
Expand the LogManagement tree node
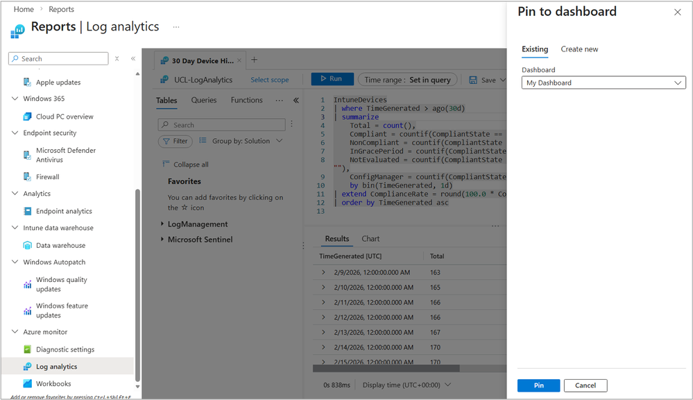coord(162,224)
